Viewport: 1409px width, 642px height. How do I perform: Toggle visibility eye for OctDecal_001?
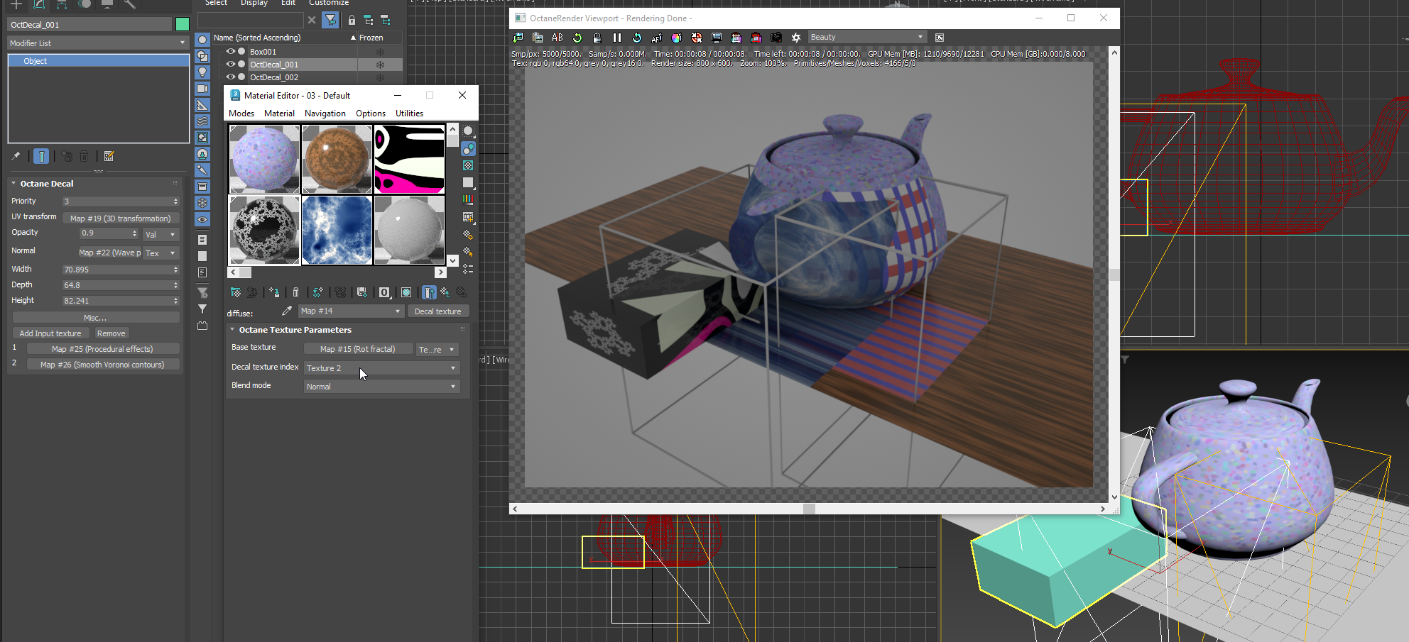tap(230, 65)
